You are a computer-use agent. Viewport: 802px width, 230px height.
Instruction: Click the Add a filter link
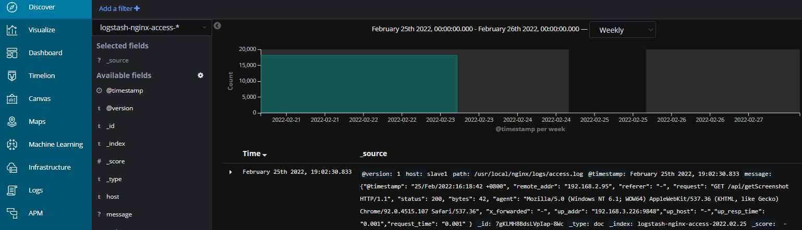point(119,9)
